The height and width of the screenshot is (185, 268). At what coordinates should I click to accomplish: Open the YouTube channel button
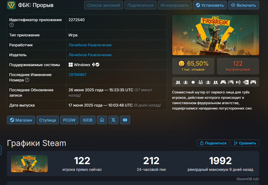pyautogui.click(x=125, y=120)
